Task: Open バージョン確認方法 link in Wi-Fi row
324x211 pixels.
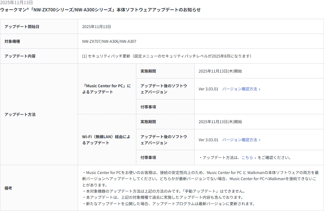Action: (x=239, y=140)
